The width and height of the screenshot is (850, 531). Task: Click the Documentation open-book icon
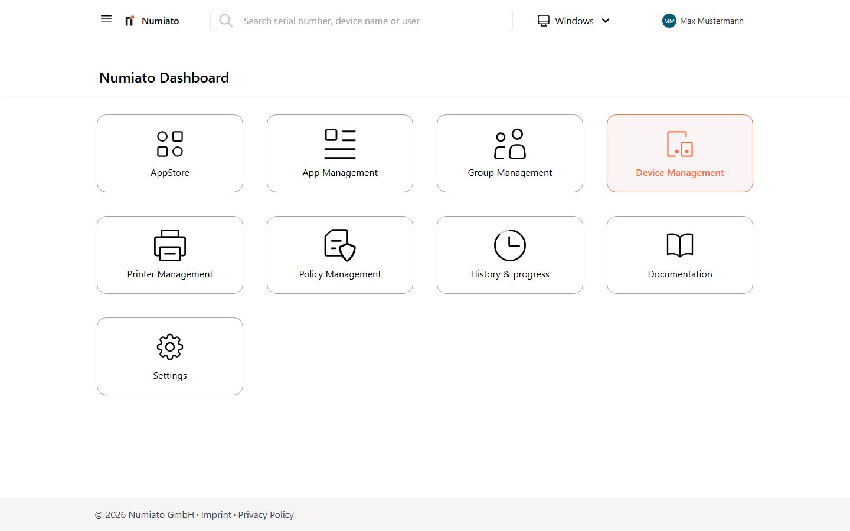click(679, 245)
